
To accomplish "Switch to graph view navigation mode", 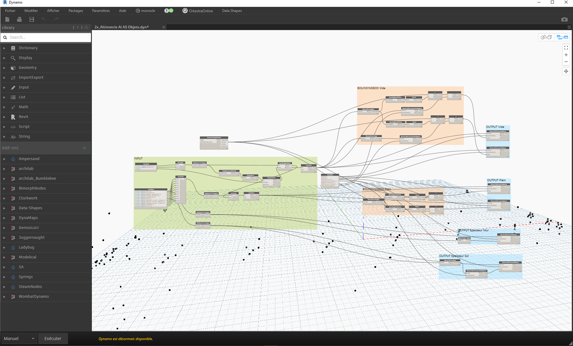I will pos(562,37).
